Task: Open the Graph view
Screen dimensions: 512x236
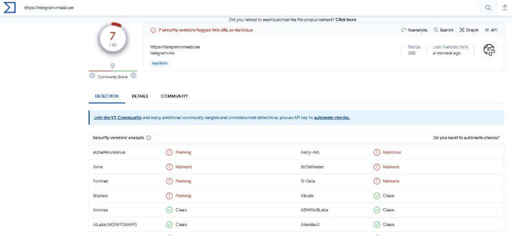Action: click(468, 30)
